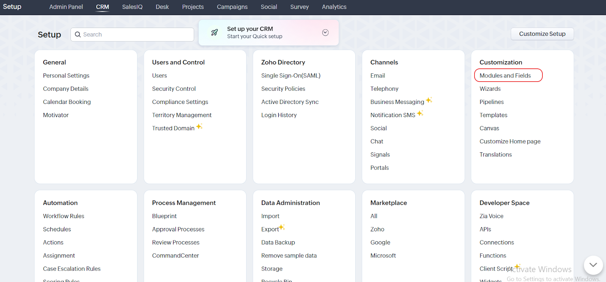This screenshot has height=282, width=606.
Task: Select the Campaigns tab
Action: (x=232, y=7)
